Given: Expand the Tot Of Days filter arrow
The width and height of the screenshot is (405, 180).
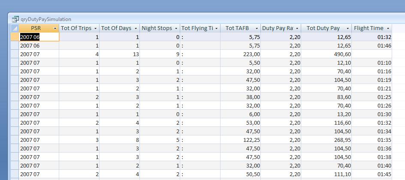Looking at the screenshot, I should coord(136,28).
